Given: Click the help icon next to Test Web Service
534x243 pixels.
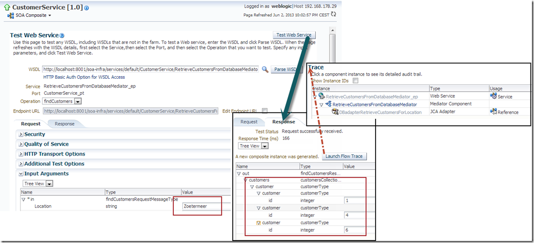Looking at the screenshot, I should click(x=62, y=35).
